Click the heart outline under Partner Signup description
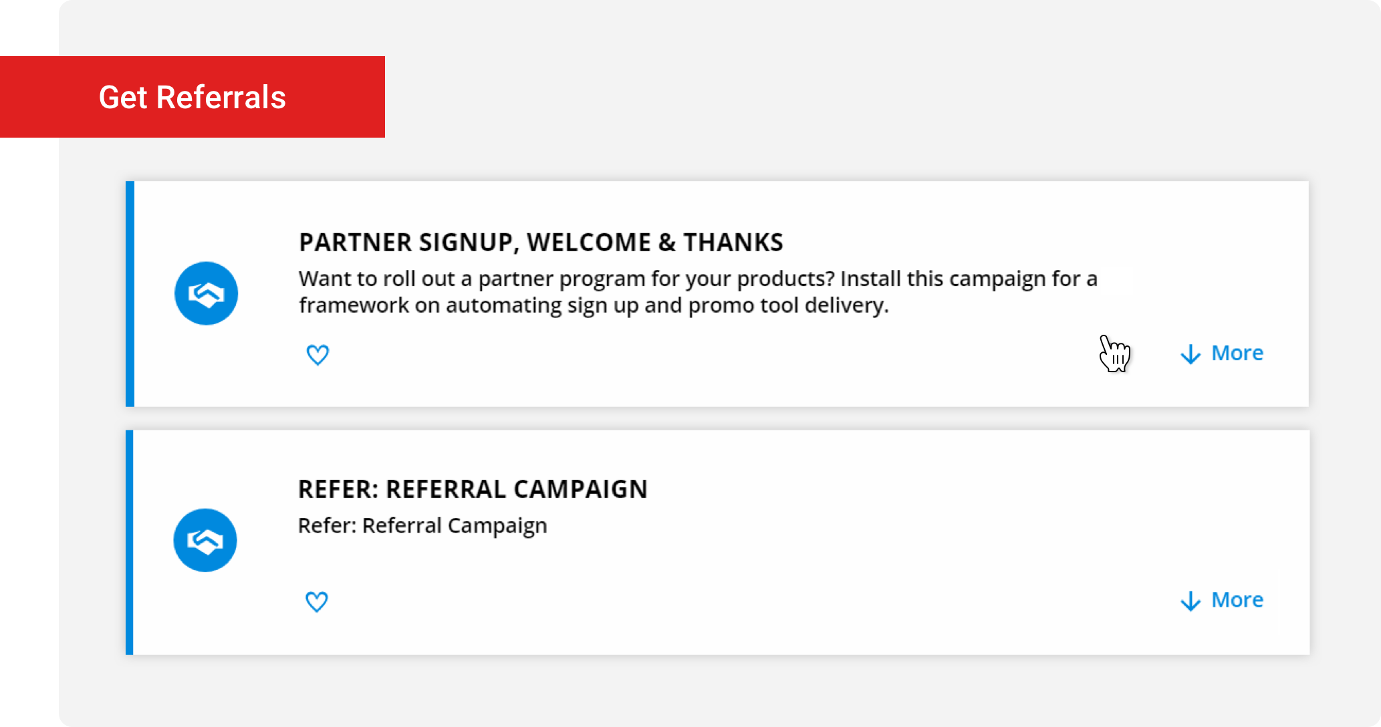This screenshot has height=727, width=1381. (x=318, y=354)
